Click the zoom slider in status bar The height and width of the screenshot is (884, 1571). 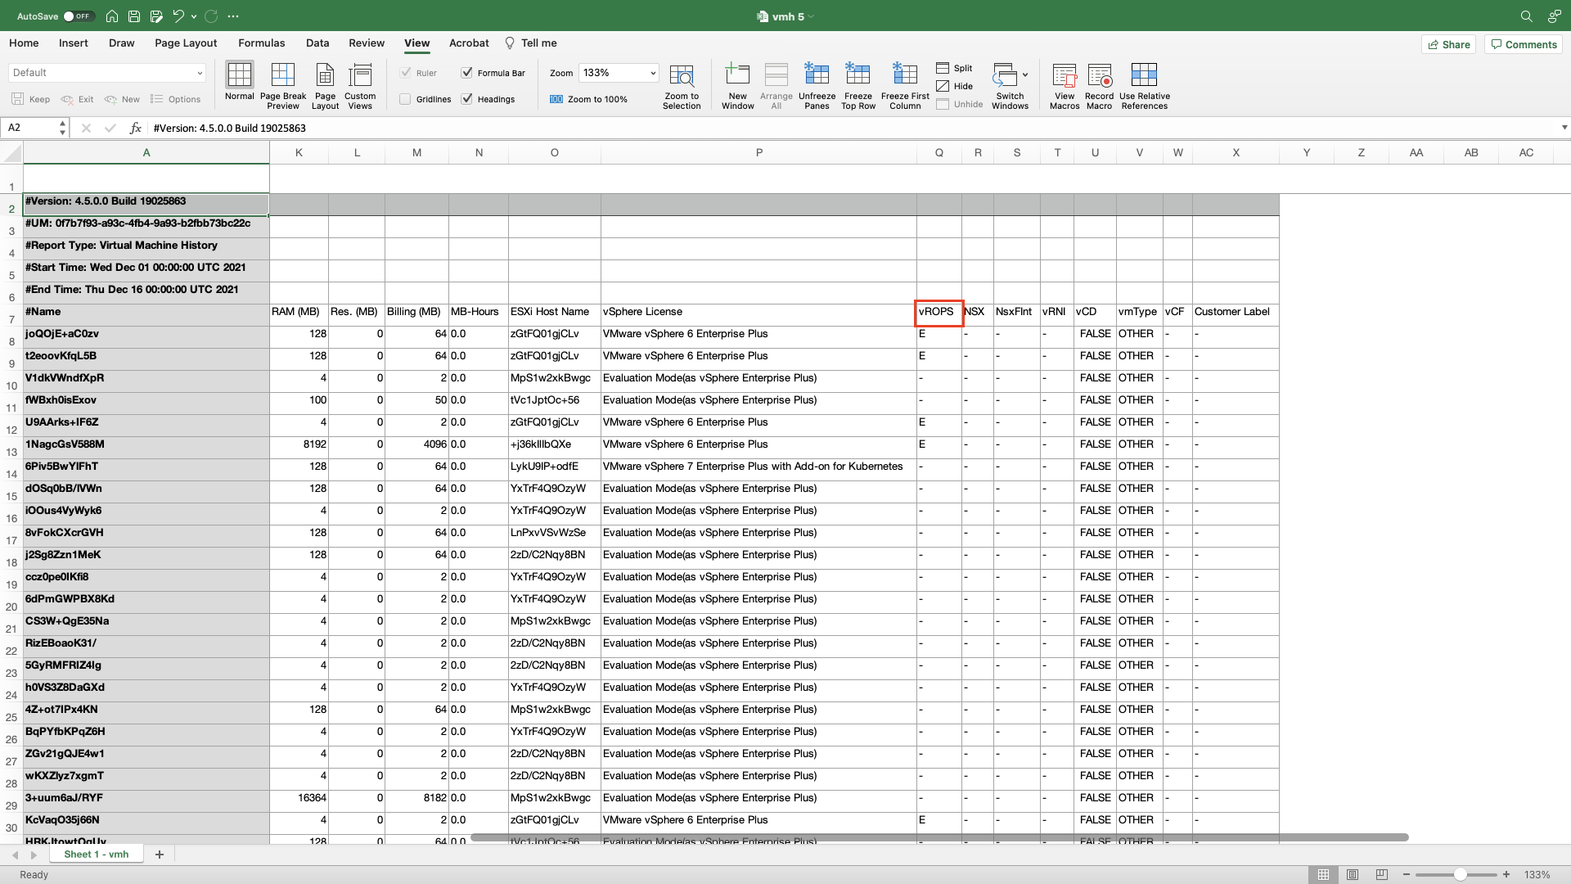[1460, 875]
